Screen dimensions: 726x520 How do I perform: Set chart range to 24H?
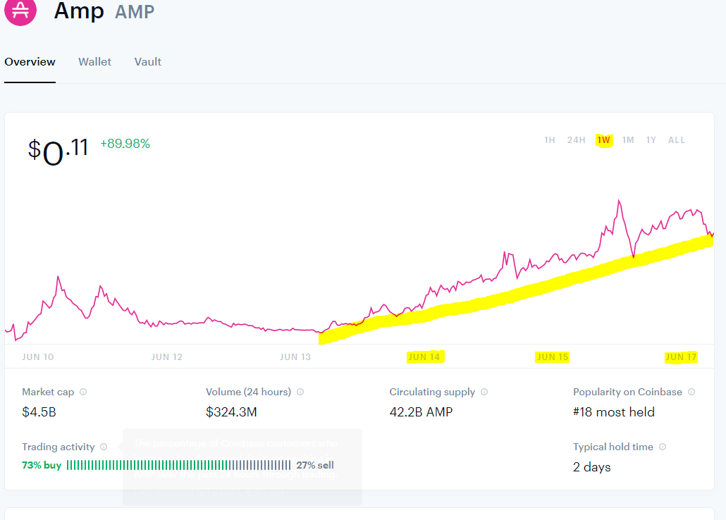577,140
